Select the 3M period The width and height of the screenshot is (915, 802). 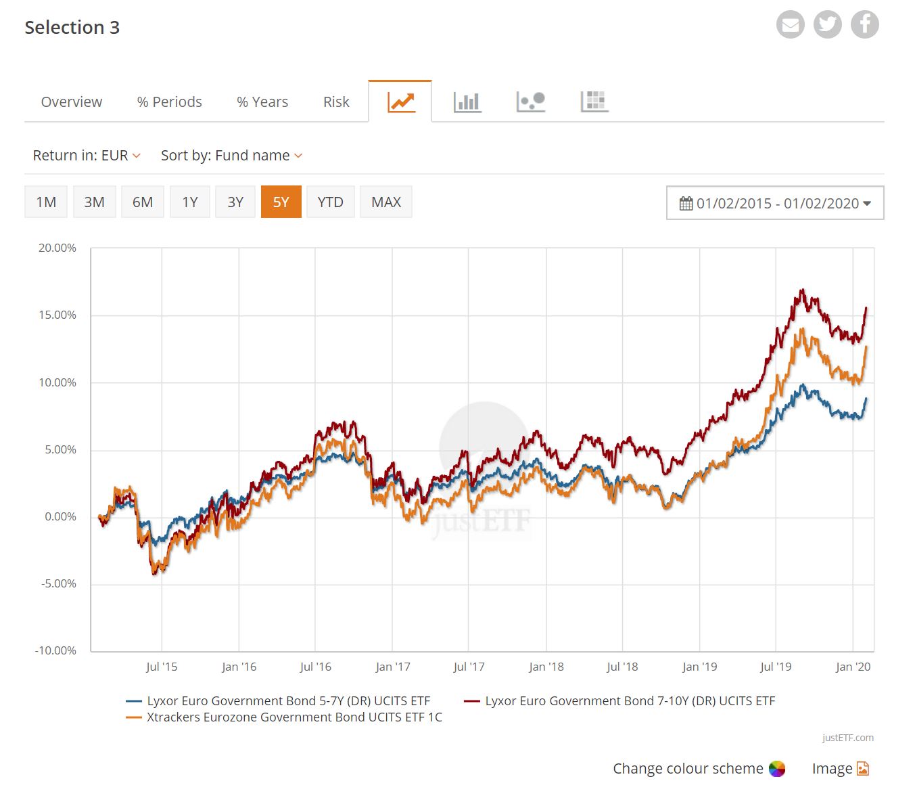[94, 202]
